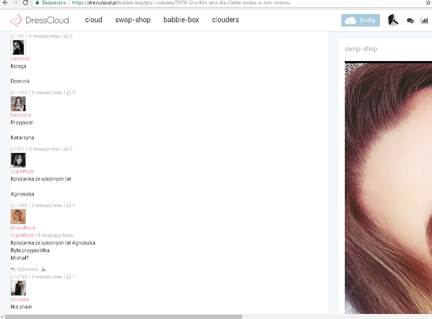Click the report warning triangle icon
The height and width of the screenshot is (319, 432).
(43, 269)
